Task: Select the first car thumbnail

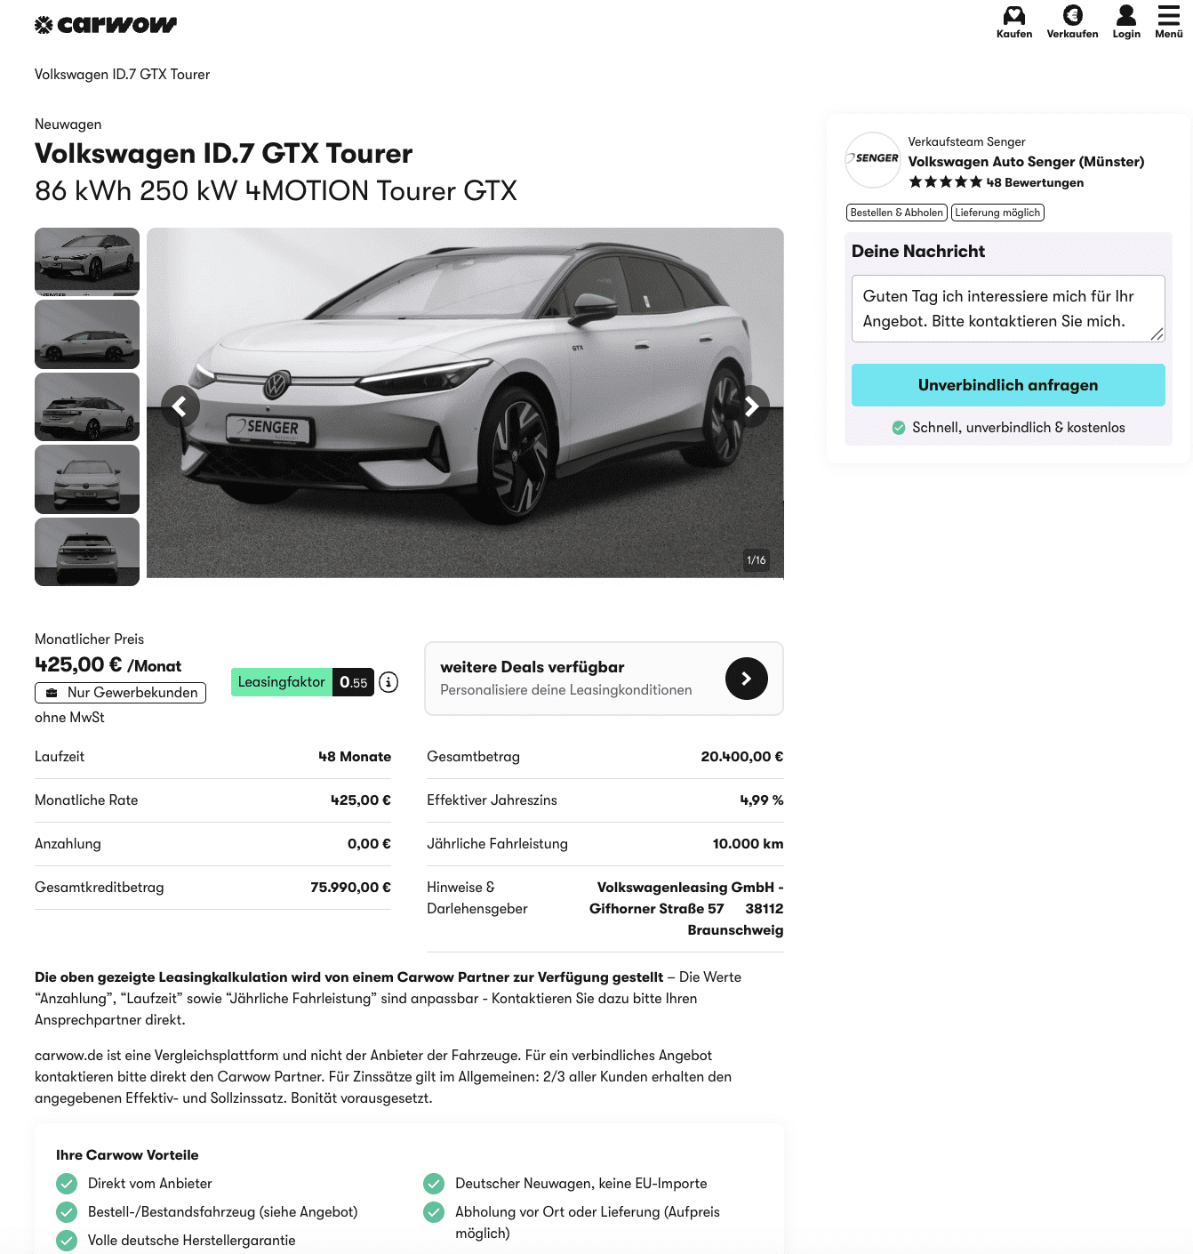Action: pyautogui.click(x=87, y=261)
